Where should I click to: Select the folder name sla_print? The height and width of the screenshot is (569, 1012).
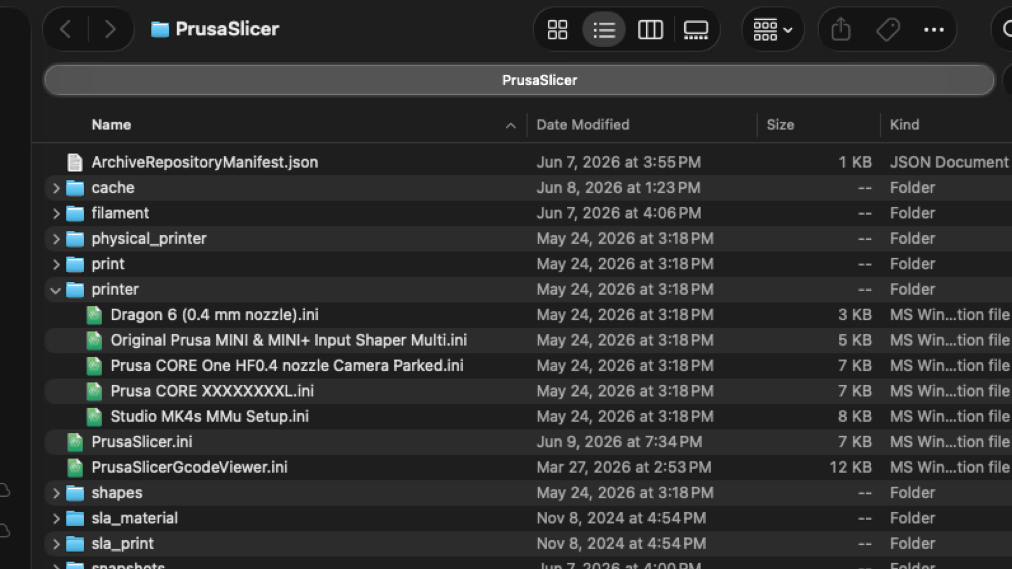tap(122, 543)
